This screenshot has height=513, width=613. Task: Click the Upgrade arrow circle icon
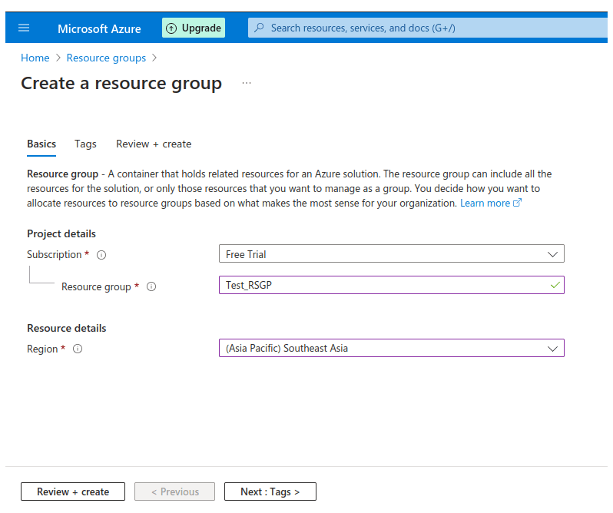click(x=171, y=28)
